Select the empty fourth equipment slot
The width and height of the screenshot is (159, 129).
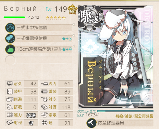[x=39, y=60]
